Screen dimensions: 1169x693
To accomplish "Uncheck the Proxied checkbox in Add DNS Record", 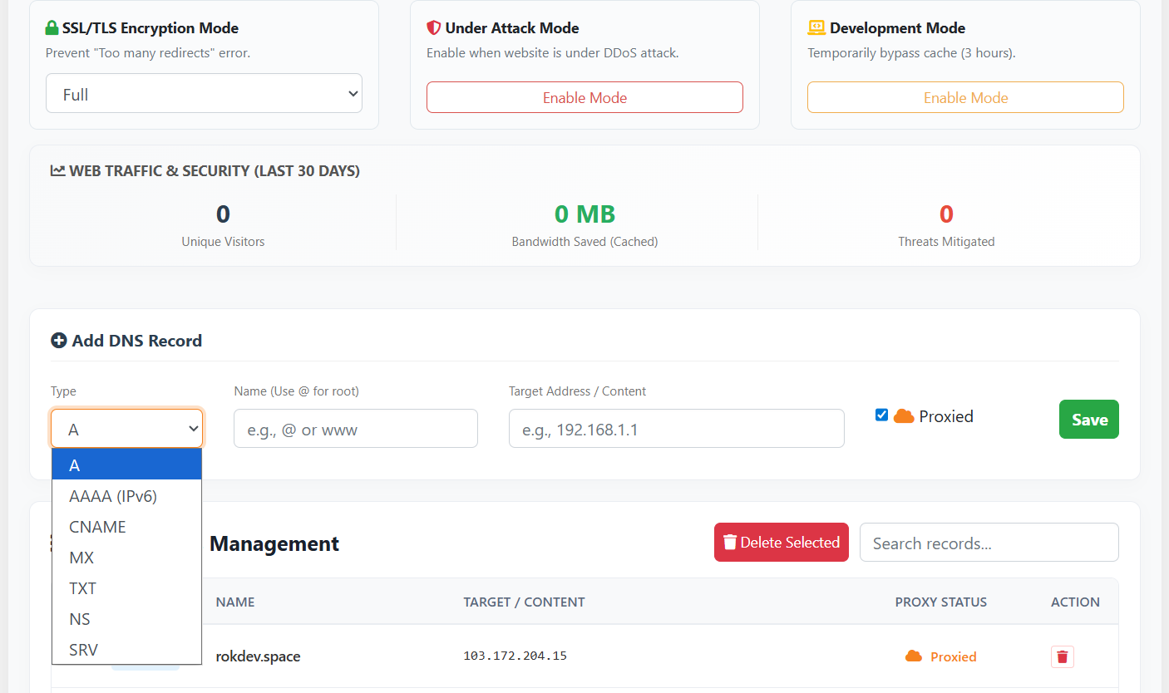I will pyautogui.click(x=881, y=415).
